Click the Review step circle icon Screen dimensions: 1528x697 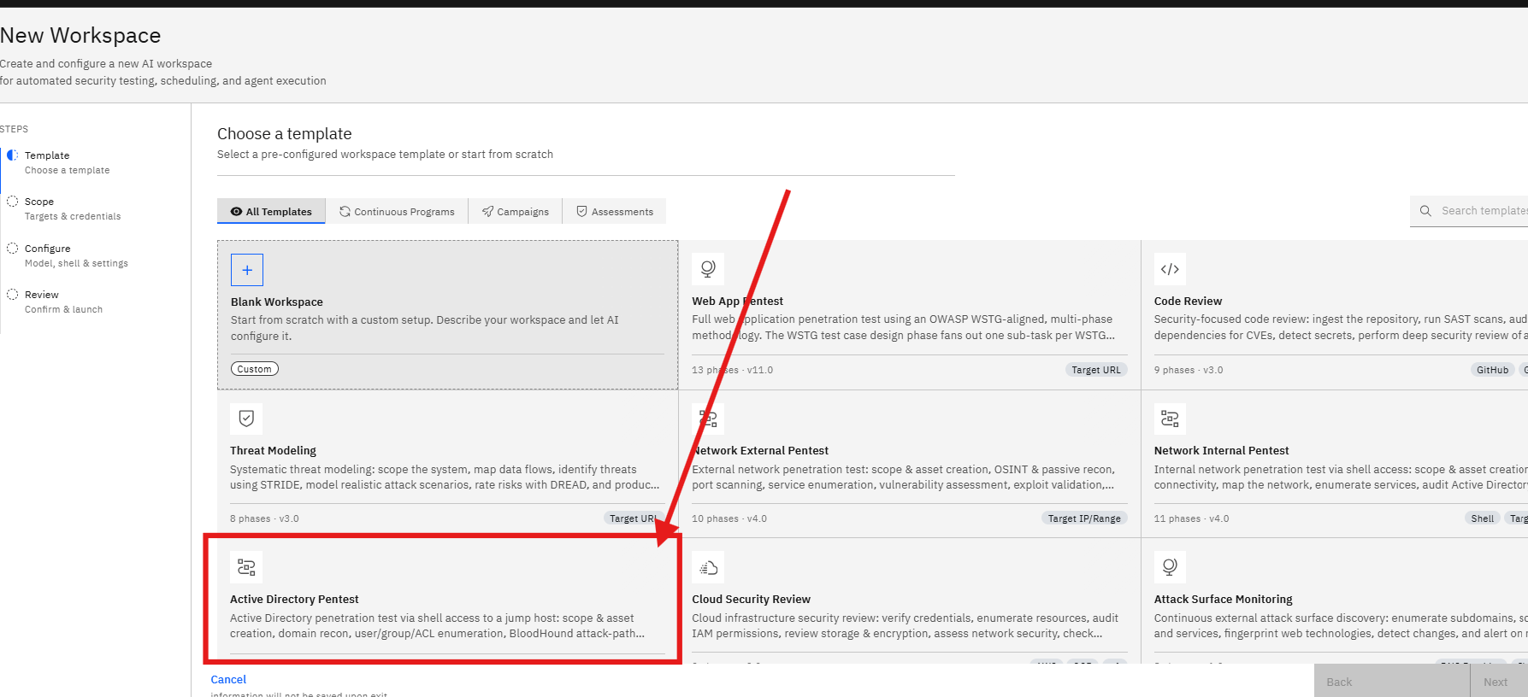12,295
